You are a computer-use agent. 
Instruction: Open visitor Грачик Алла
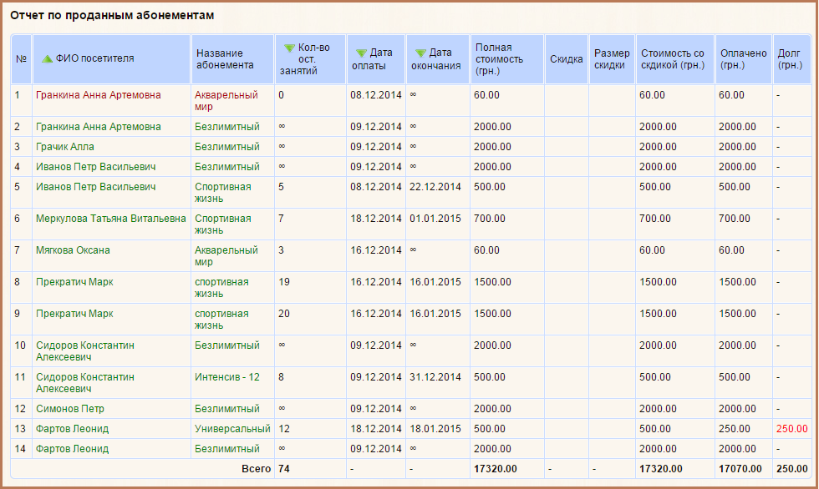coord(65,147)
